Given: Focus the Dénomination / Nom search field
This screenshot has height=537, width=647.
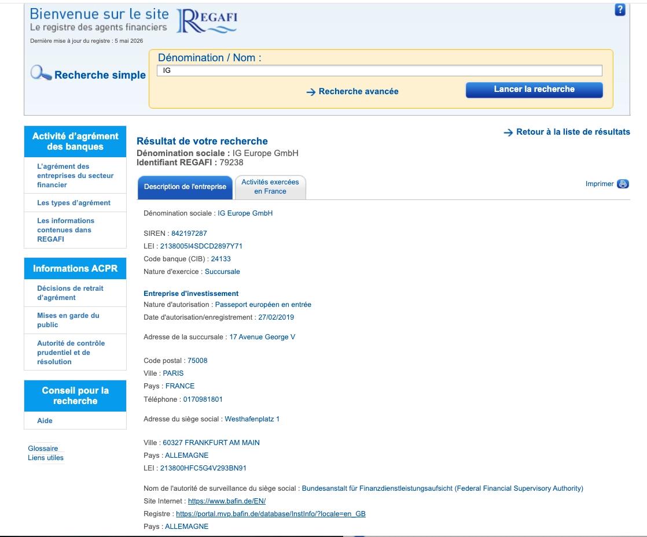Looking at the screenshot, I should tap(379, 71).
